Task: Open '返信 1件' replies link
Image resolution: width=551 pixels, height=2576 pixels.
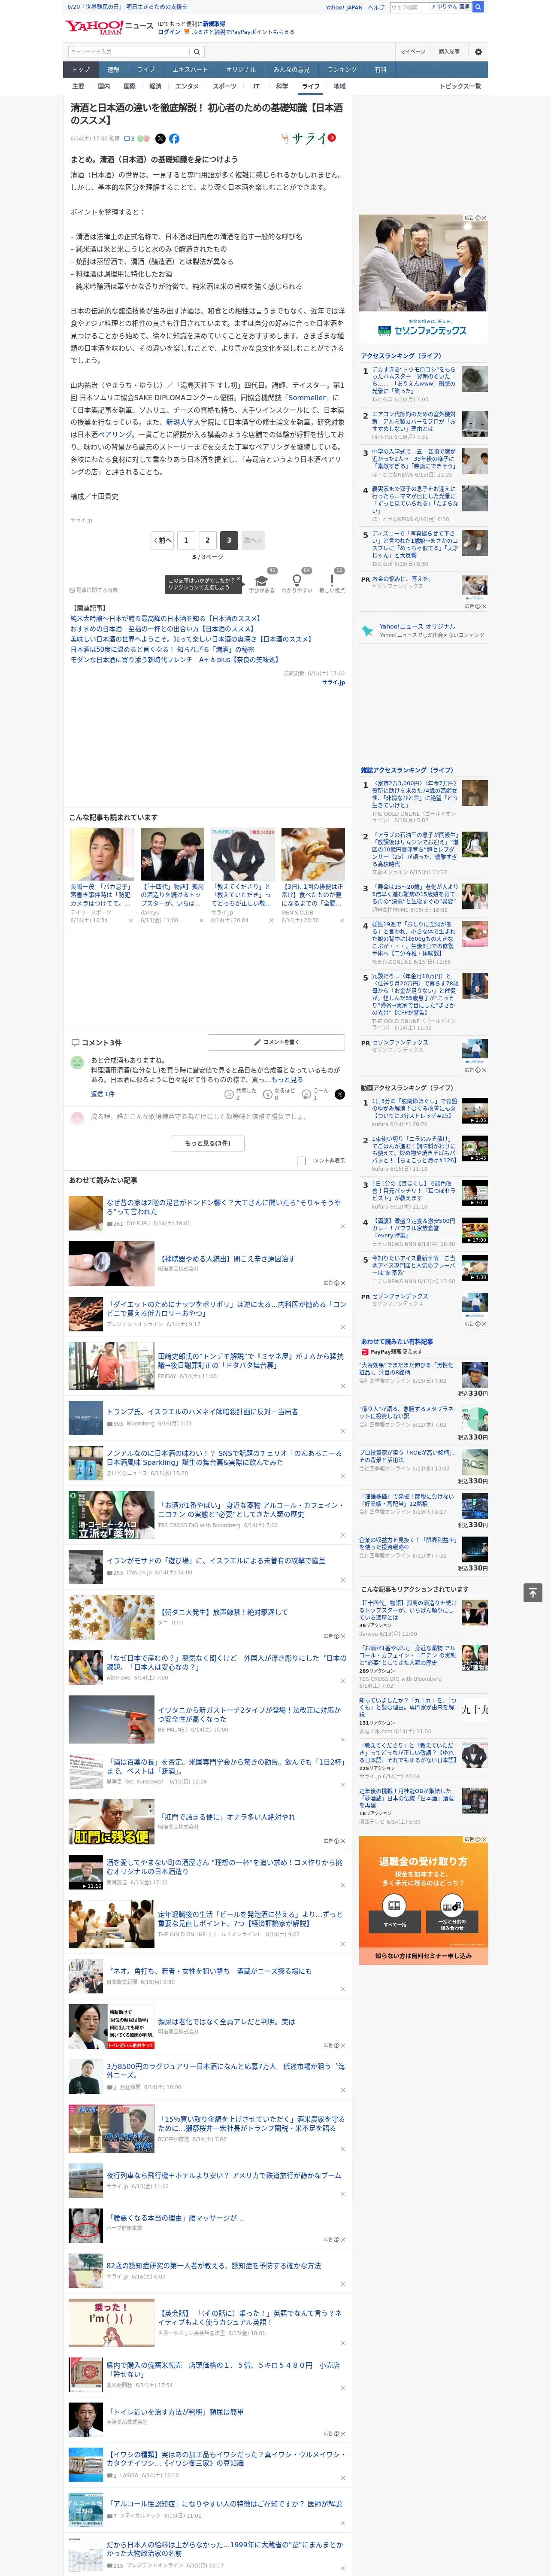Action: (x=102, y=1094)
